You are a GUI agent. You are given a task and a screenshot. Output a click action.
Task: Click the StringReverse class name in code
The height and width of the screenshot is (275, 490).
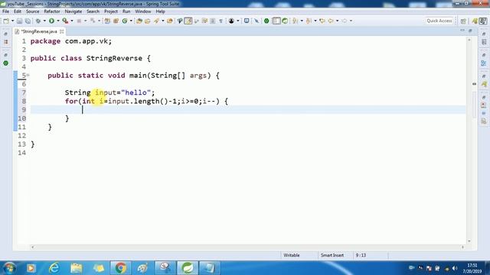pos(114,58)
